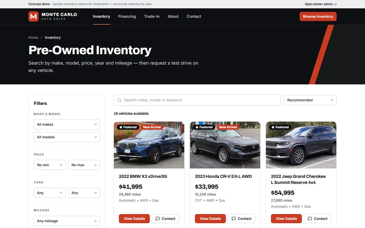The image size is (365, 228).
Task: Click the breadcrumb chevron separator after Home
Action: [42, 38]
